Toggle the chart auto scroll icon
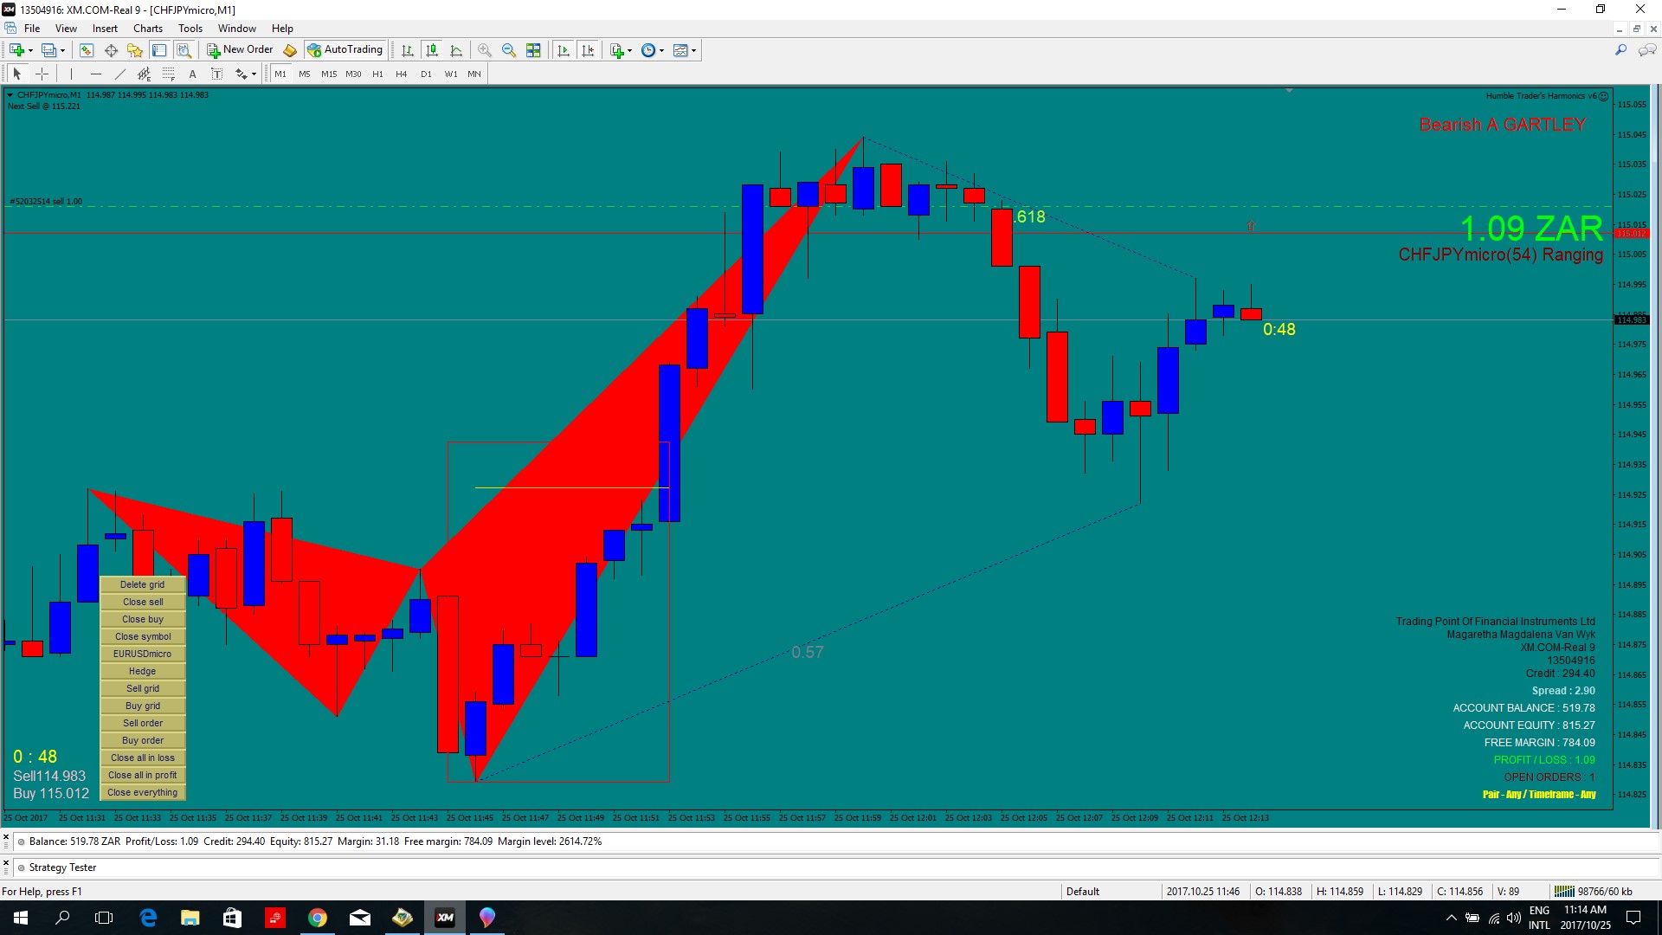Viewport: 1662px width, 935px height. 564,50
